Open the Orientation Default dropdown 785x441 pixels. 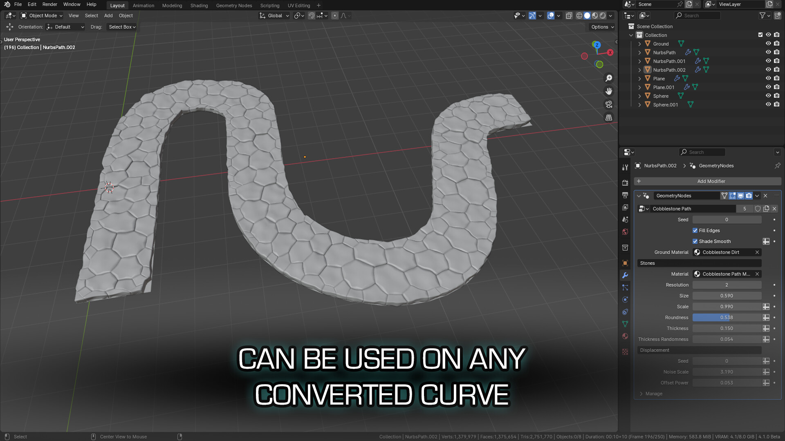(65, 27)
